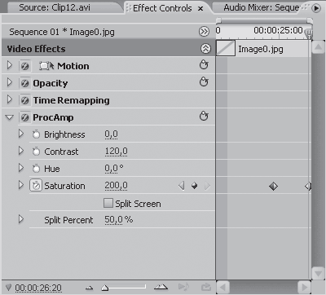Enable the Split Screen checkbox

click(x=108, y=203)
